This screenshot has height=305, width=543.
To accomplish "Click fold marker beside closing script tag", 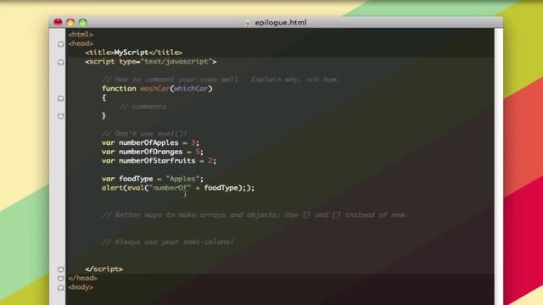I will [x=60, y=269].
